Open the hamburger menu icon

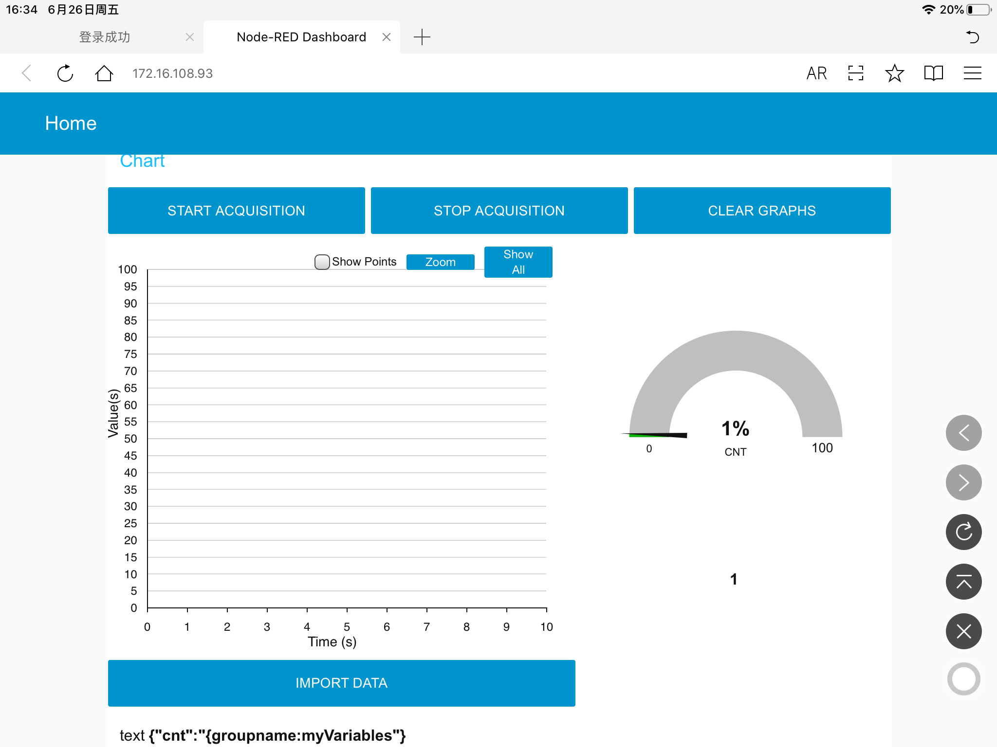pyautogui.click(x=972, y=73)
